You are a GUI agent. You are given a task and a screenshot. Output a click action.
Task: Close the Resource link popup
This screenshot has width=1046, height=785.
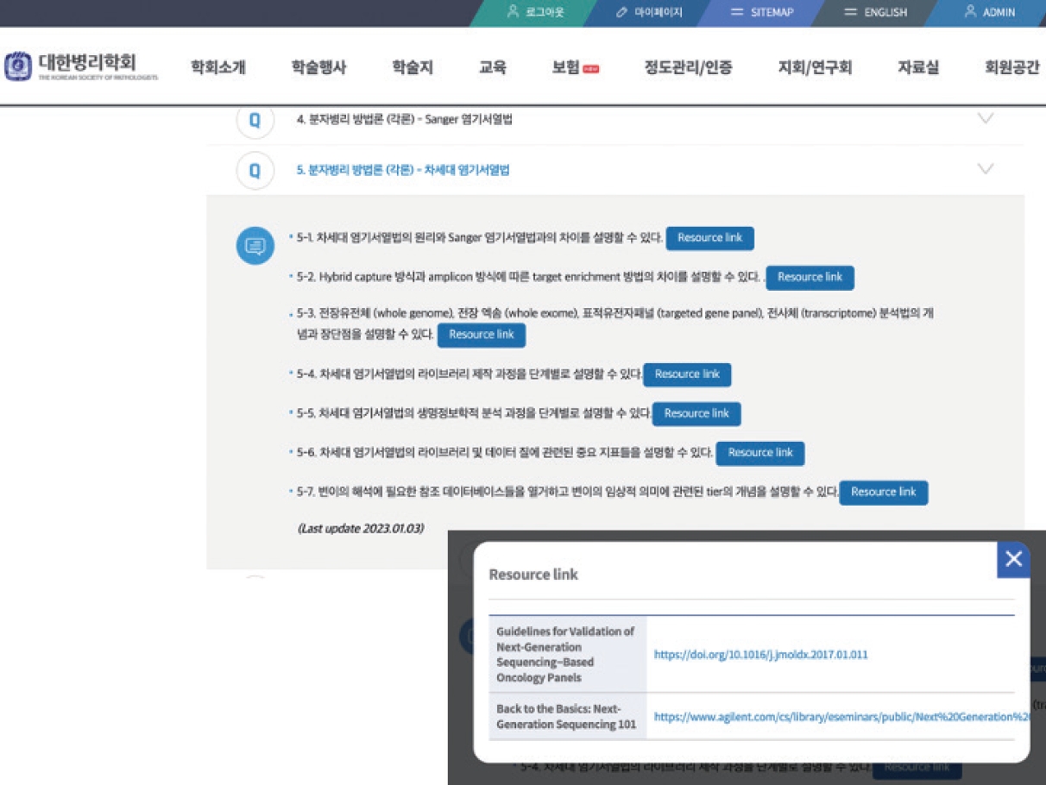coord(1013,559)
